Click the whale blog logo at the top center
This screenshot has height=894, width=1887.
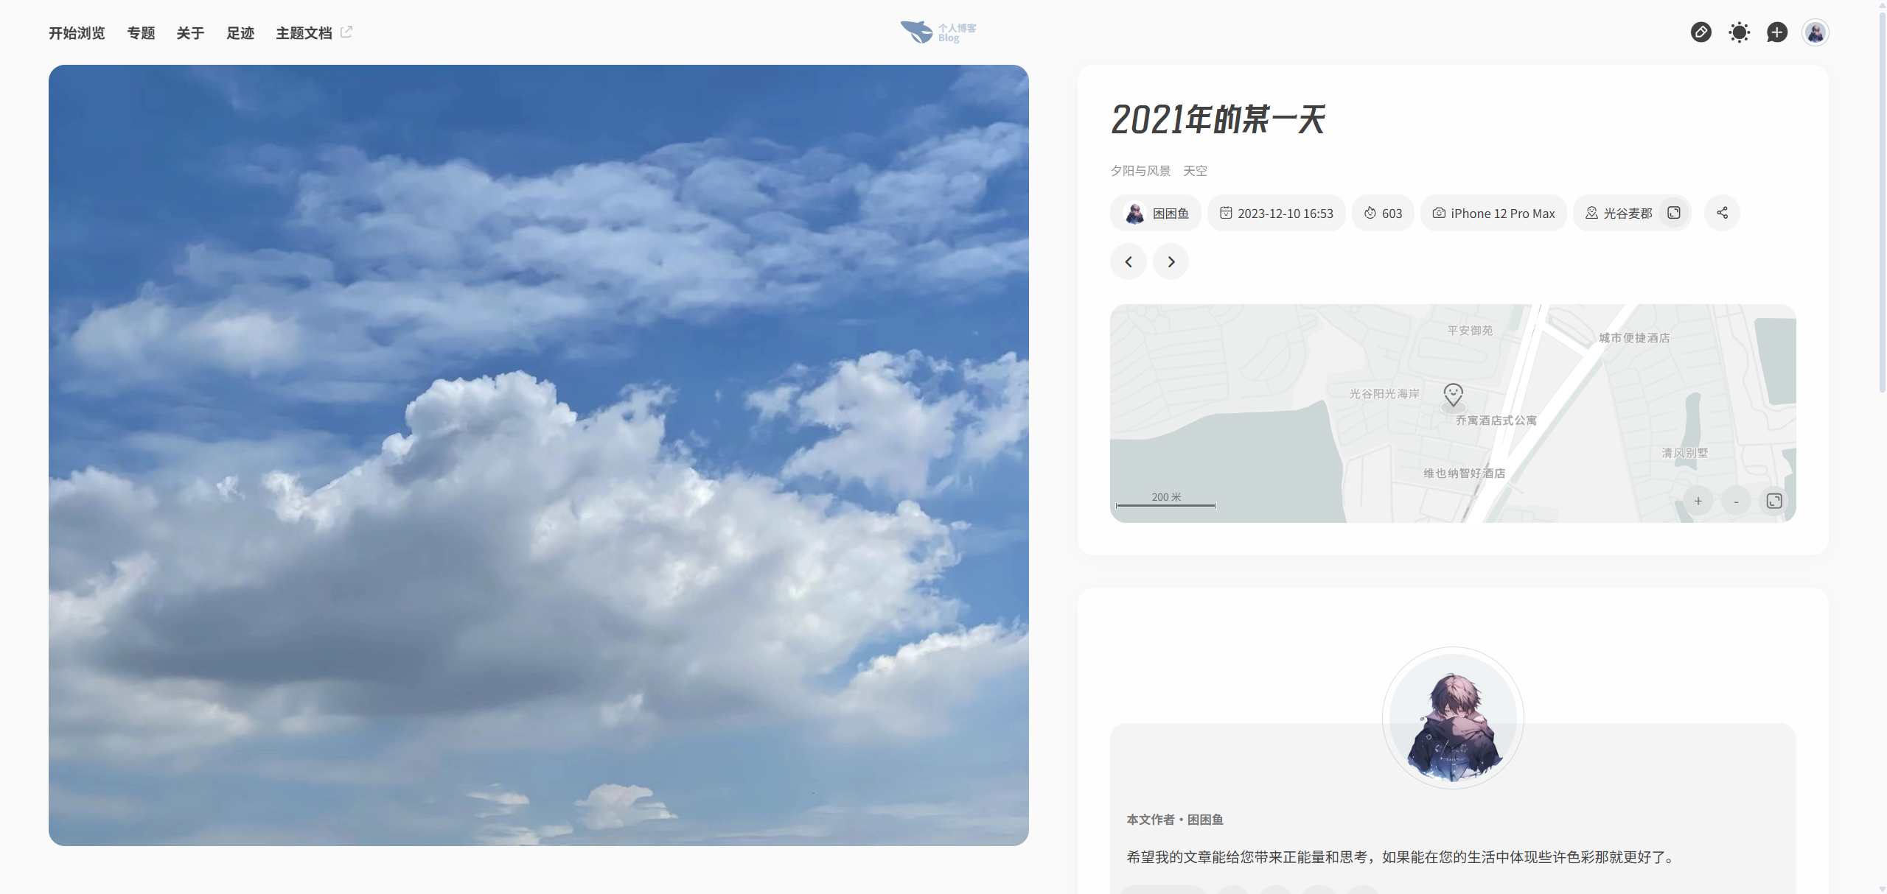[937, 31]
